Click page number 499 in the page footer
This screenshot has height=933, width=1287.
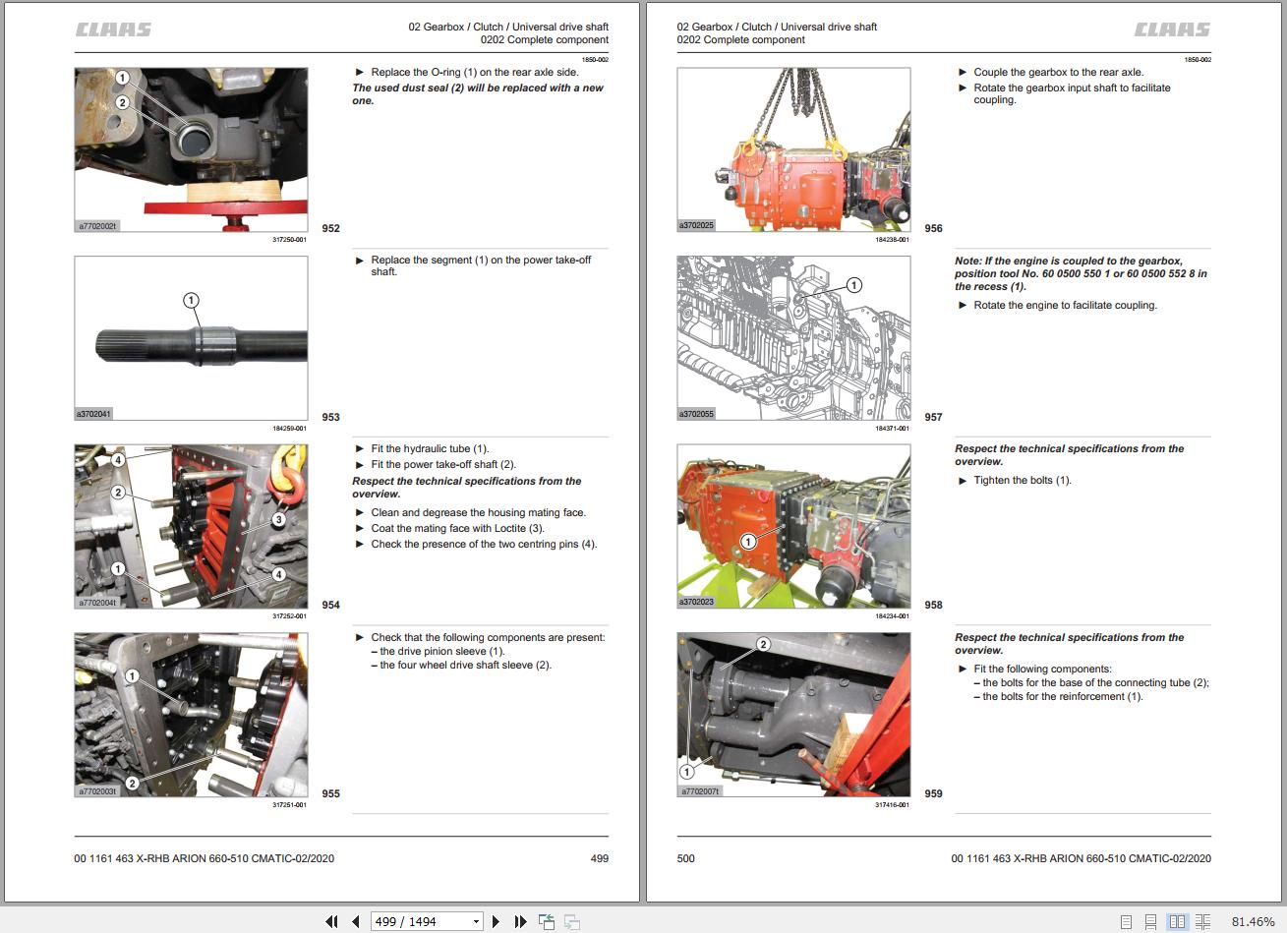click(599, 858)
